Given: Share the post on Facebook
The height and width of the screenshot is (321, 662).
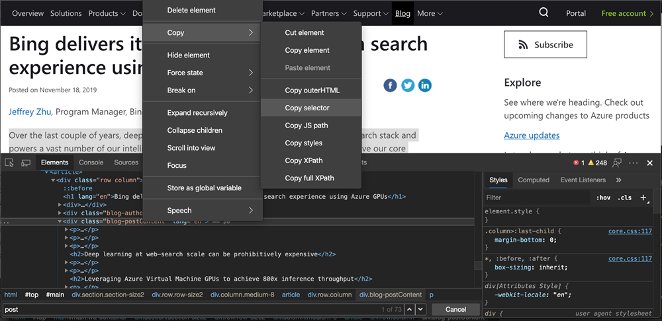Looking at the screenshot, I should pyautogui.click(x=390, y=85).
